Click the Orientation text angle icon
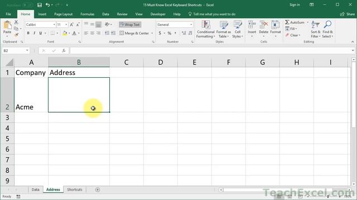Image resolution: width=357 pixels, height=200 pixels. click(107, 24)
